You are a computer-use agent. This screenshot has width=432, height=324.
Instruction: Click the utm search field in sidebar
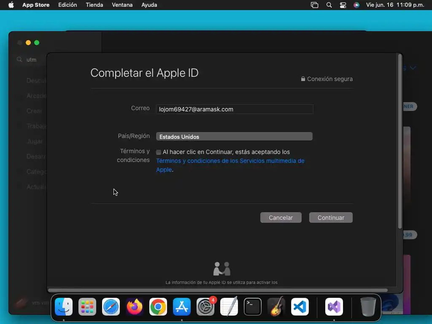31,59
